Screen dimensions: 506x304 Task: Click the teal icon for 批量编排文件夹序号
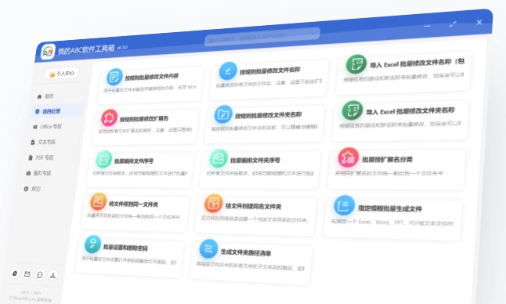(x=219, y=158)
